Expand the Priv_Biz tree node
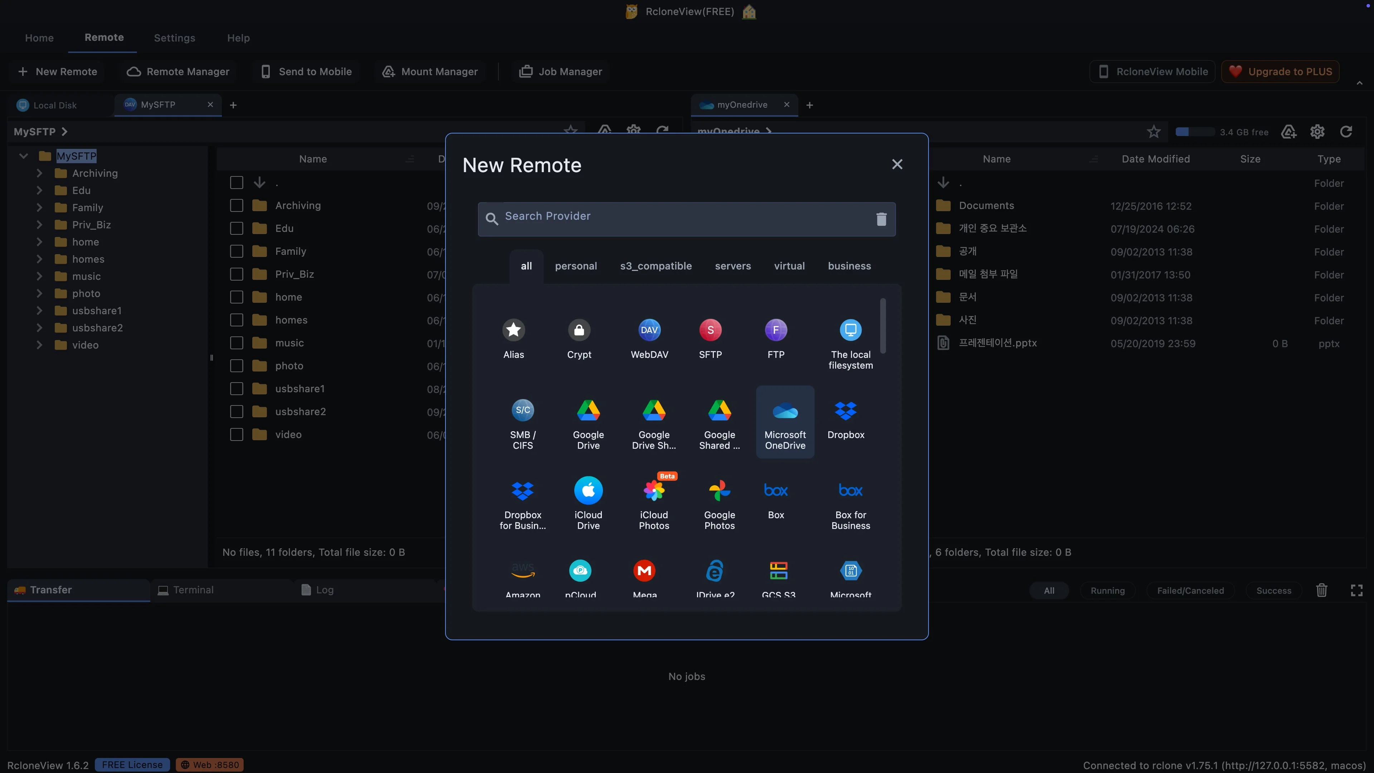 [39, 225]
